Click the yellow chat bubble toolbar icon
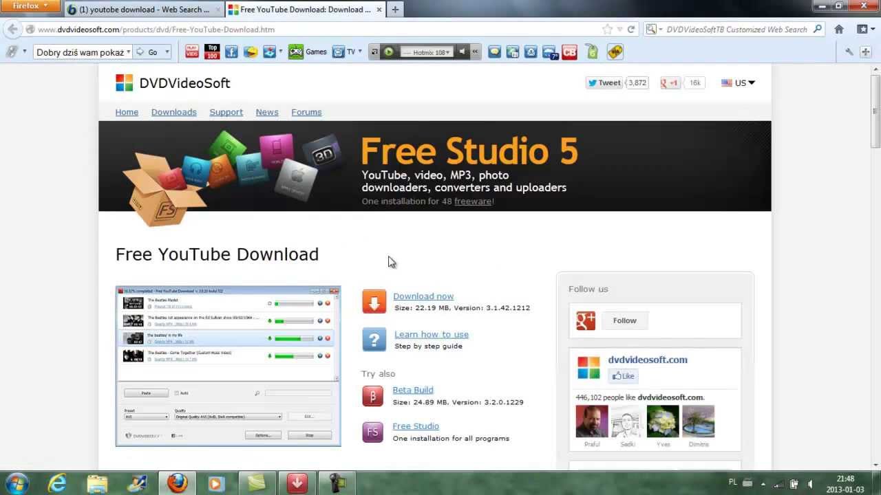Image resolution: width=881 pixels, height=495 pixels. click(494, 52)
